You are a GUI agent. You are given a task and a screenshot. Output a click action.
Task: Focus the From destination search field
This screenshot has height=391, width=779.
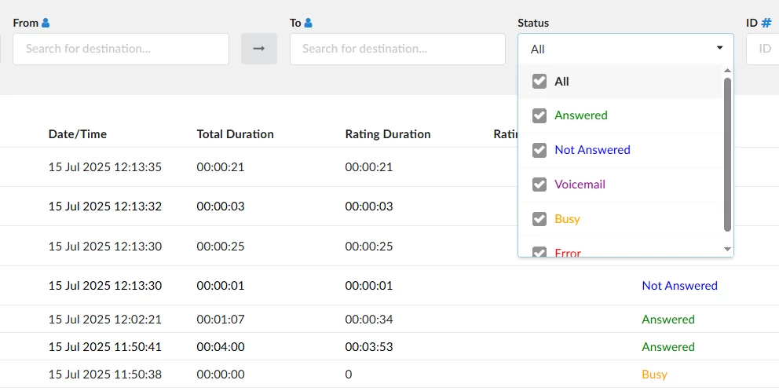click(121, 49)
